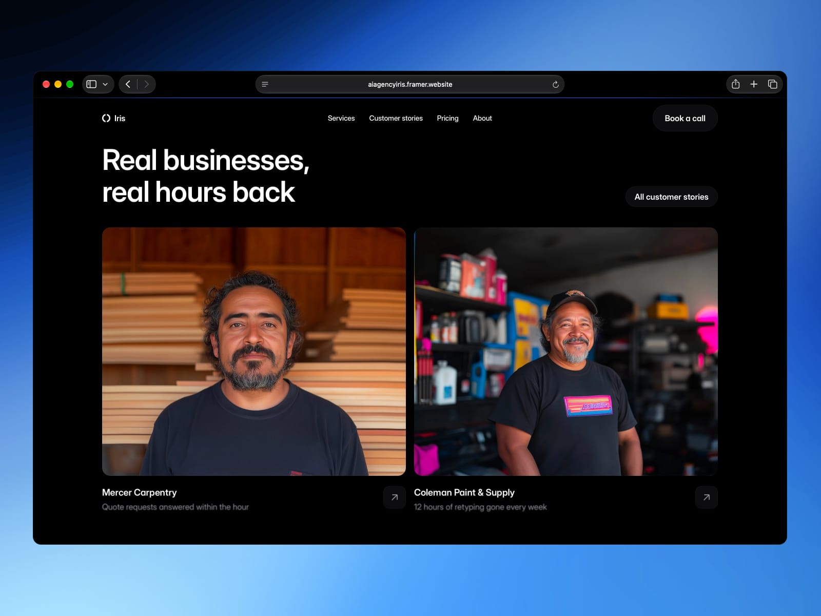The width and height of the screenshot is (821, 616).
Task: Click the All customer stories button
Action: click(671, 197)
